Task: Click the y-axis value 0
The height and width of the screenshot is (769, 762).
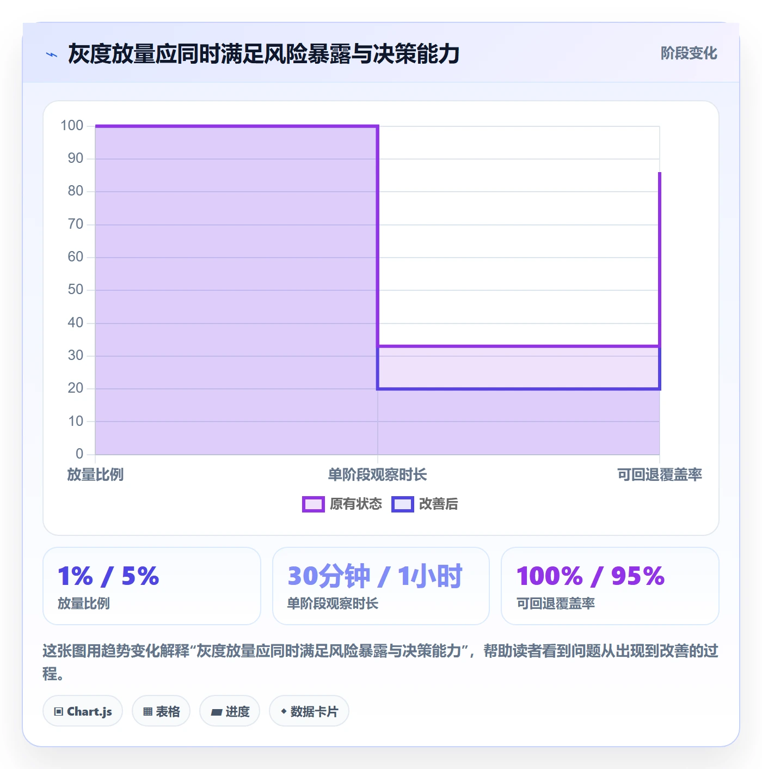Action: click(79, 454)
